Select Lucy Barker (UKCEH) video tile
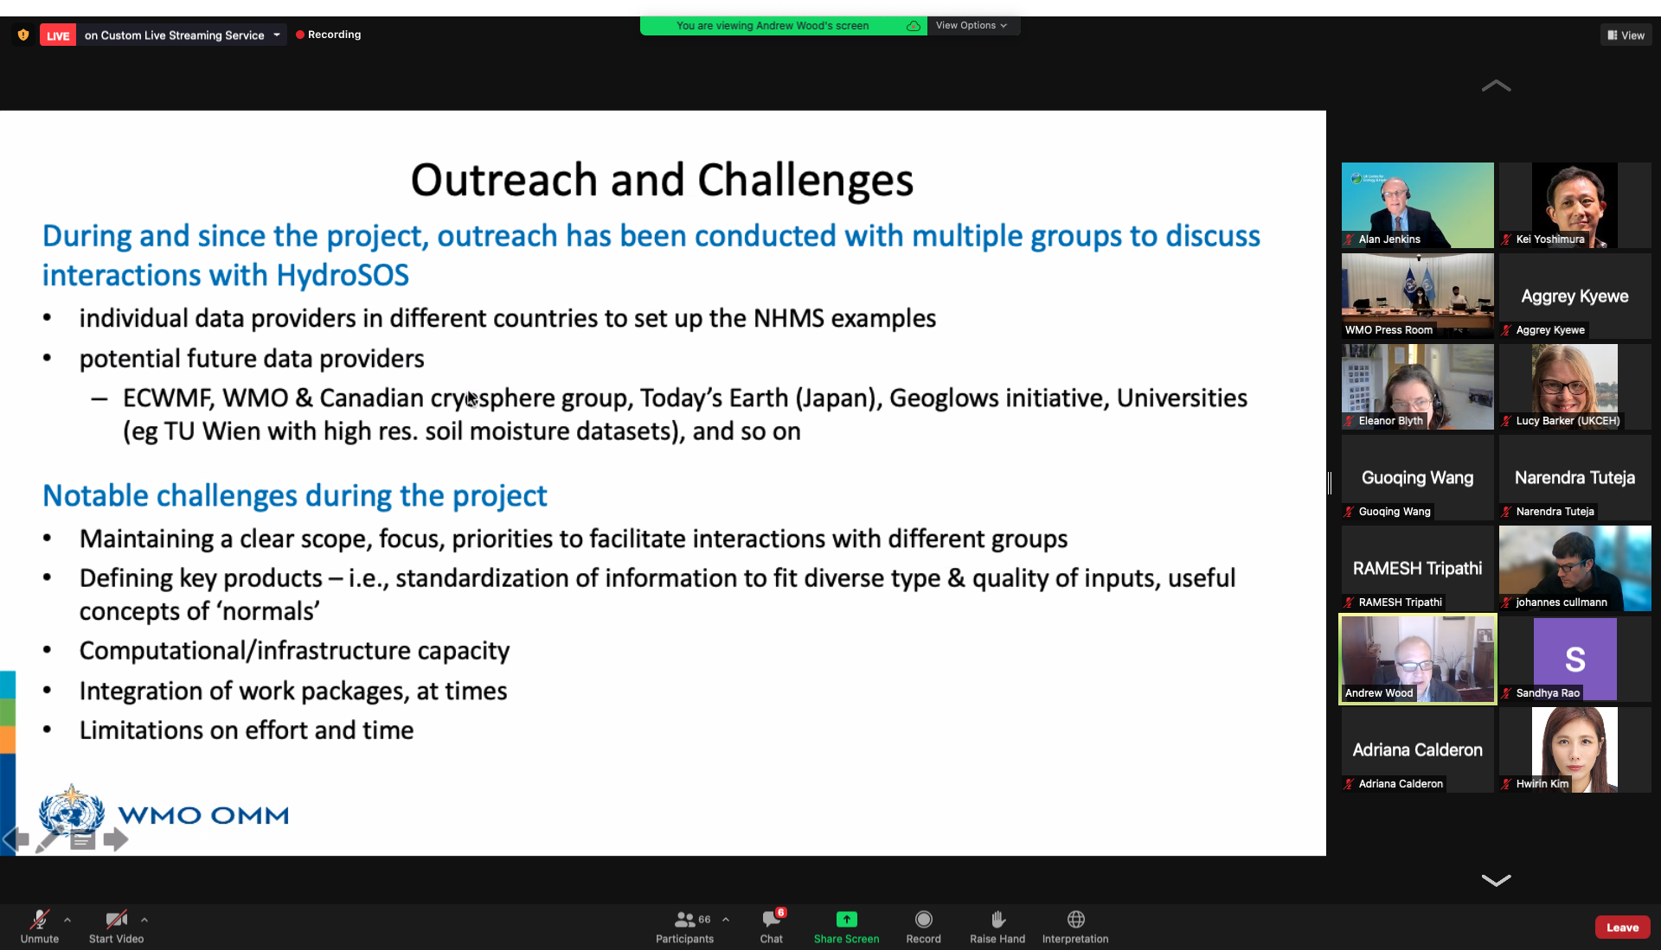The width and height of the screenshot is (1661, 950). point(1574,386)
